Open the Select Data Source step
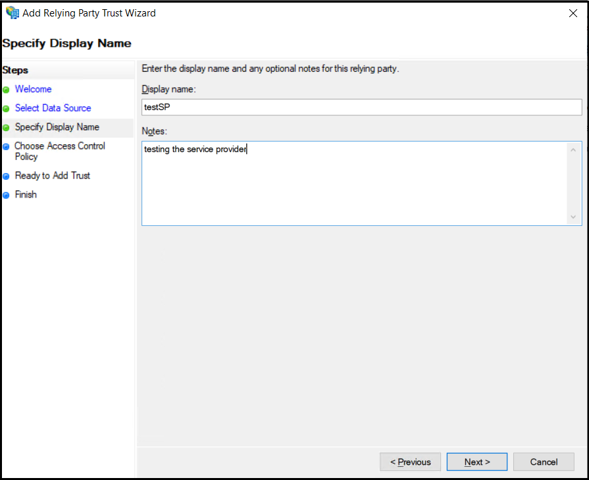The image size is (589, 480). coord(53,108)
